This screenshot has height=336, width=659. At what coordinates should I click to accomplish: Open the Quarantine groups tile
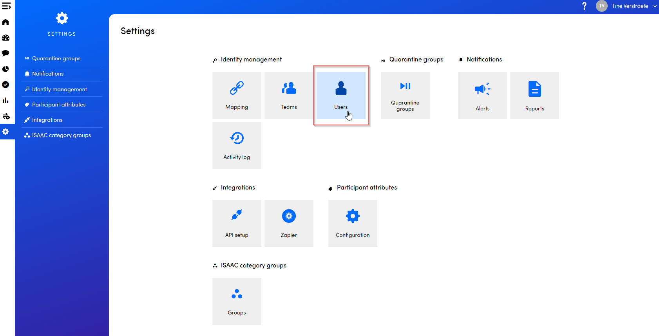(x=405, y=95)
